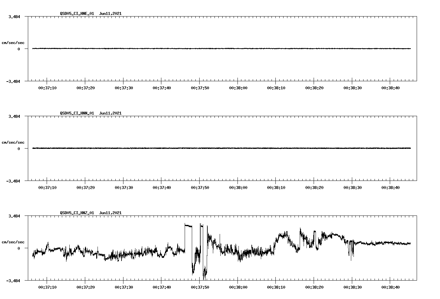Screen dimensions: 440x299
Task: Click 00:38:00 time label under HNZ plot
Action: click(238, 287)
